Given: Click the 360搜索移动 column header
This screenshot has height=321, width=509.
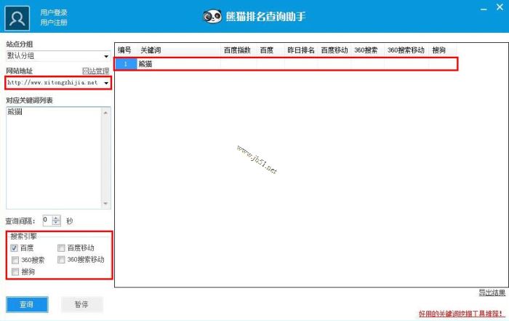Looking at the screenshot, I should coord(406,50).
